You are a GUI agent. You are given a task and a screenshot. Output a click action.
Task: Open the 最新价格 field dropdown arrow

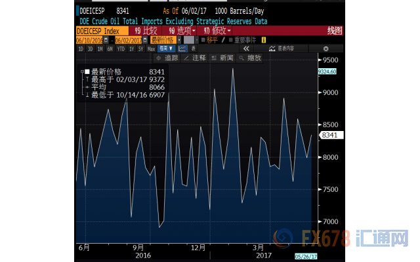tap(179, 40)
